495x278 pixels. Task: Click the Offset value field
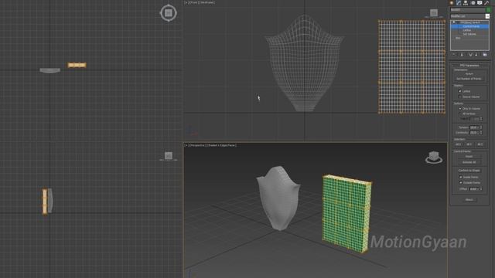coord(474,188)
